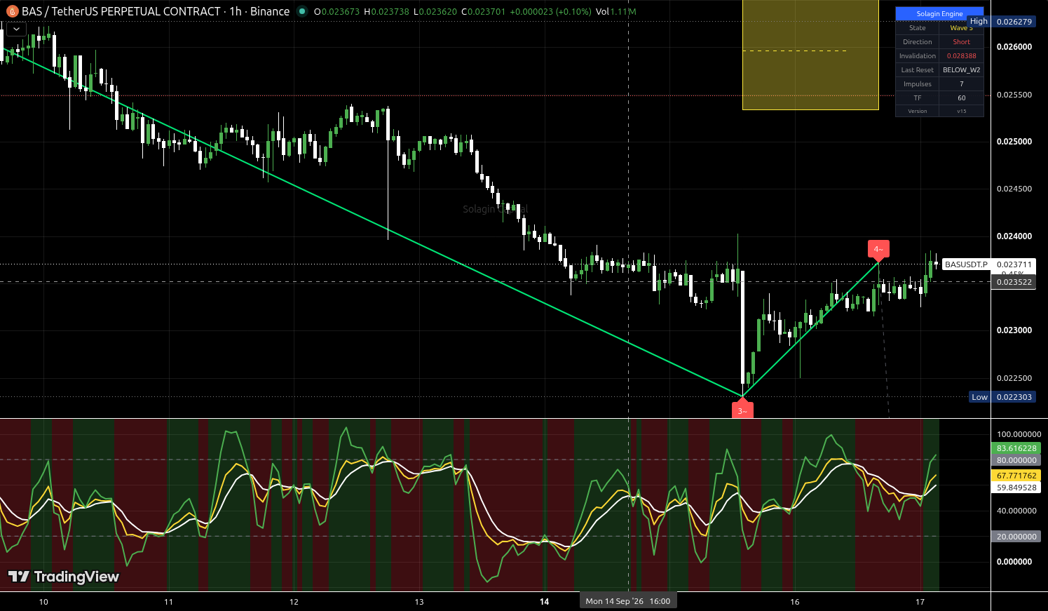
Task: Click the 0.023522 dashed-line price label
Action: 1014,282
